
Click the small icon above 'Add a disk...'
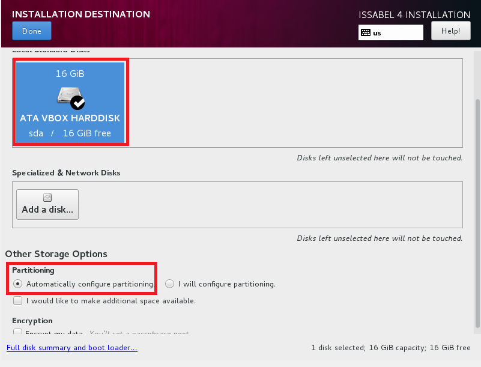tap(47, 198)
